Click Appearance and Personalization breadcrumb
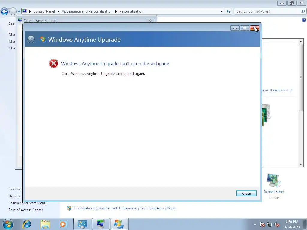307x230 pixels. (87, 11)
